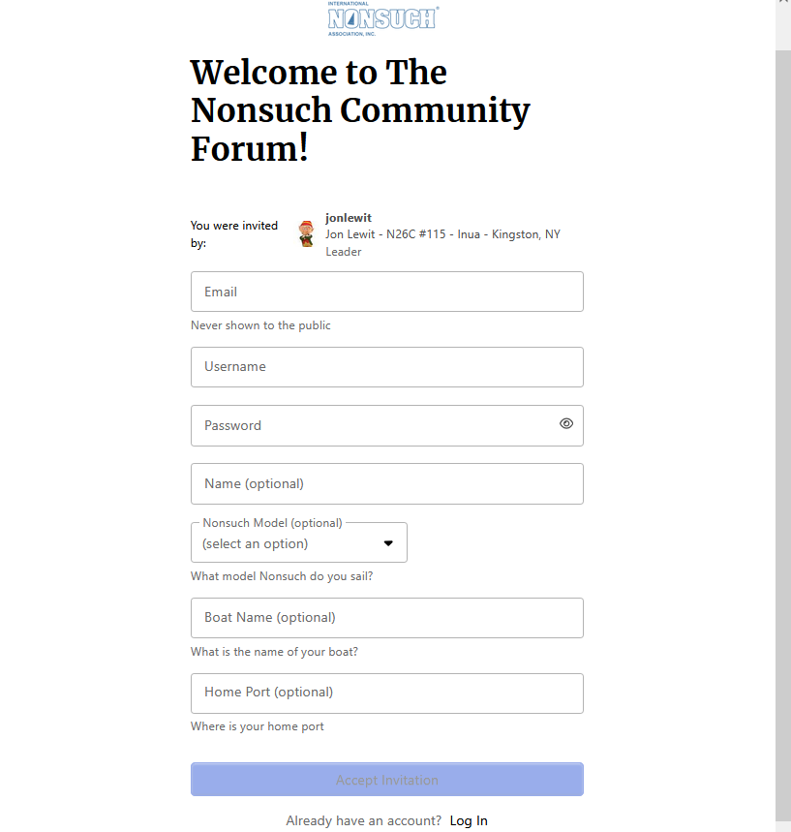Click the Home Port field
Screen dimensions: 791x832
tap(386, 693)
